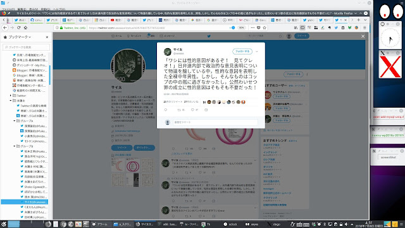Select the highlighted サイ太 bookmark entry
Screen dimensions: 405x228
(25, 202)
